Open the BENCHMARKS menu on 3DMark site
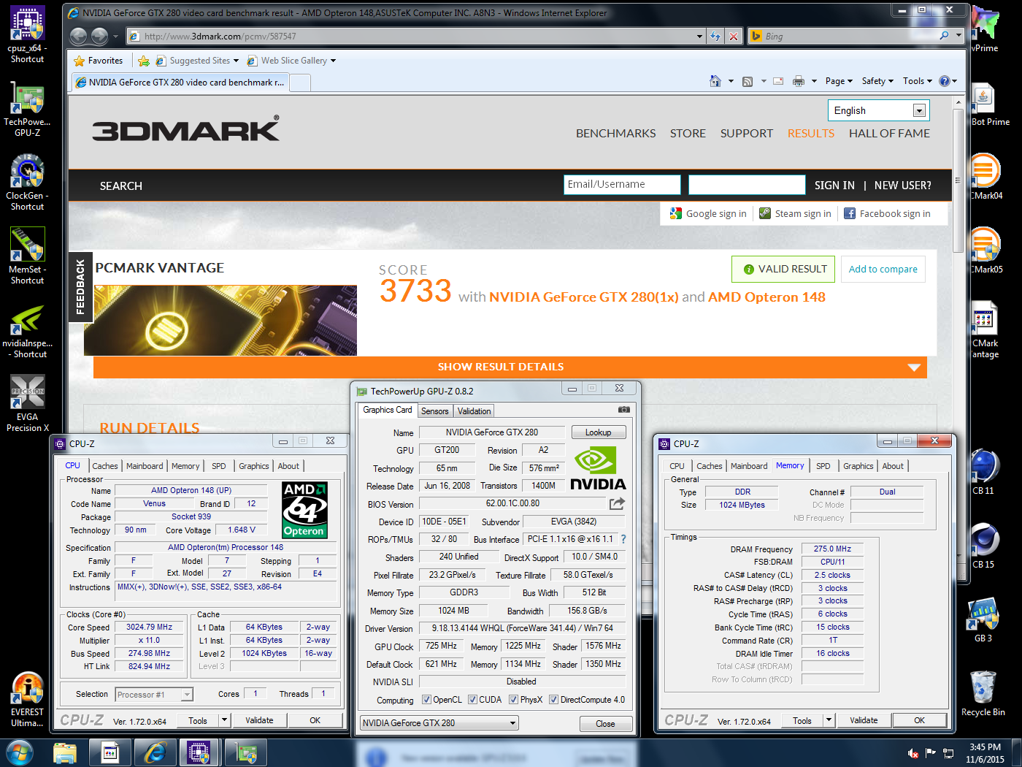 pos(615,133)
